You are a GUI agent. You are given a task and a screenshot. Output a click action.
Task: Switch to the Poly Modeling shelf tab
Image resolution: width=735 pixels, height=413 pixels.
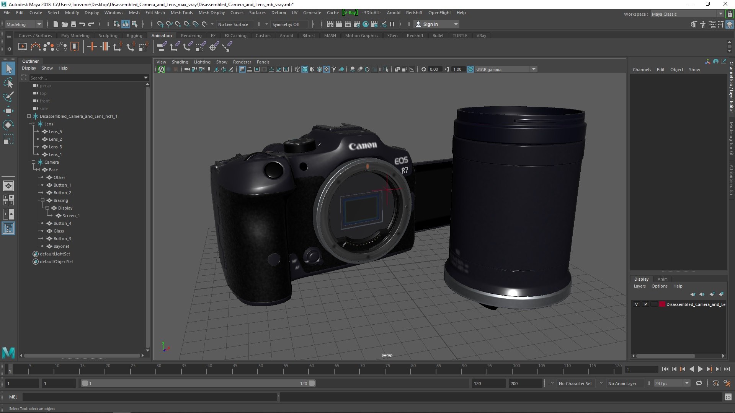tap(75, 36)
